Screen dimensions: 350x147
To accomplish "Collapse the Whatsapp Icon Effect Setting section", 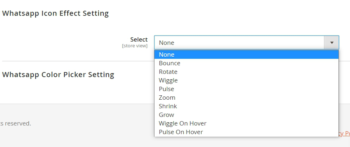I will click(55, 14).
